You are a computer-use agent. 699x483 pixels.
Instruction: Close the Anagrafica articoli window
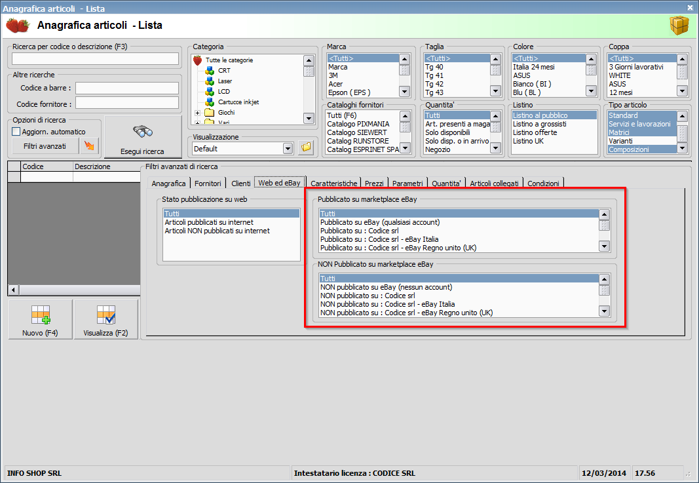click(x=690, y=8)
